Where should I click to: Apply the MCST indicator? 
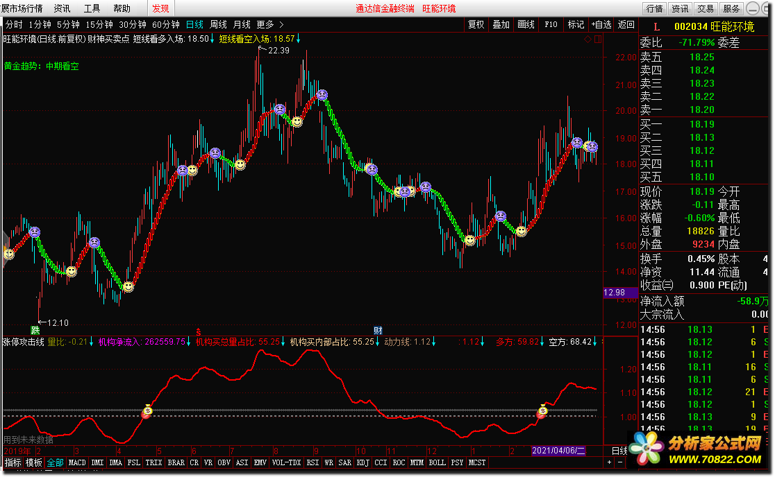coord(477,462)
